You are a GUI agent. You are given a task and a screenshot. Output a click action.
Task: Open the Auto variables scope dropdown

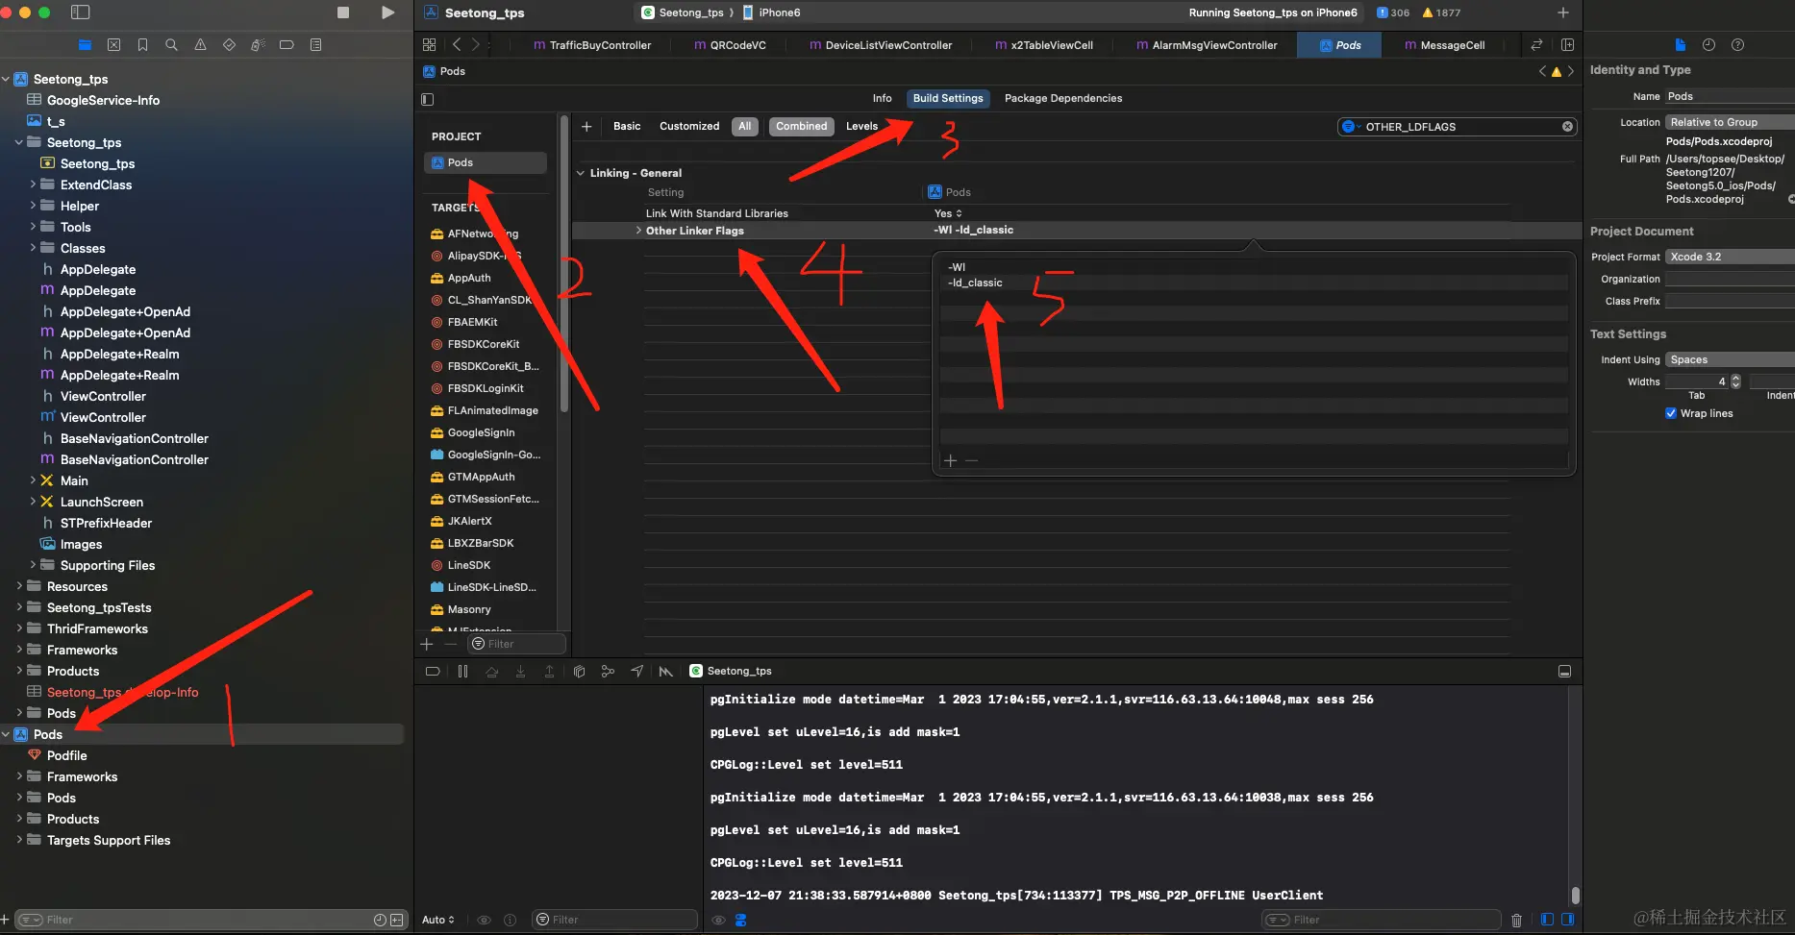(438, 920)
